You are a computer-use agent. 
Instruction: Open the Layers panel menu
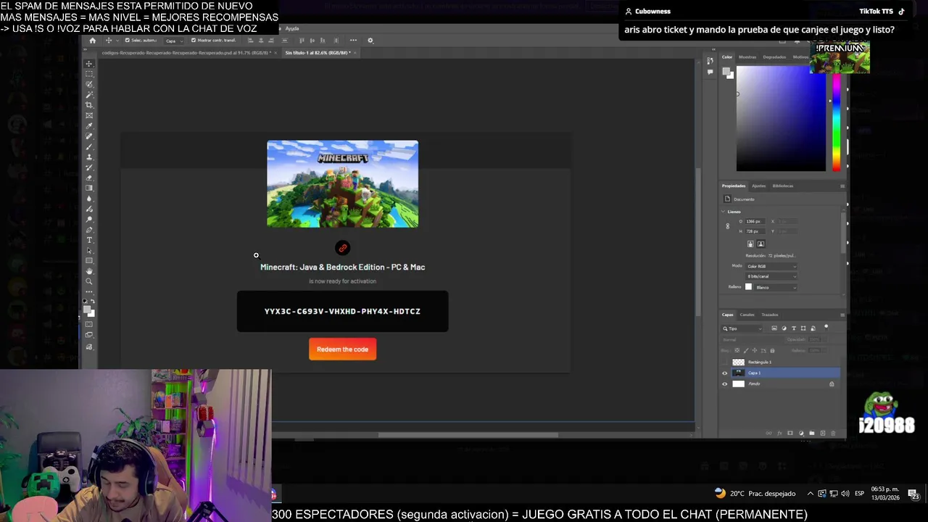tap(842, 315)
